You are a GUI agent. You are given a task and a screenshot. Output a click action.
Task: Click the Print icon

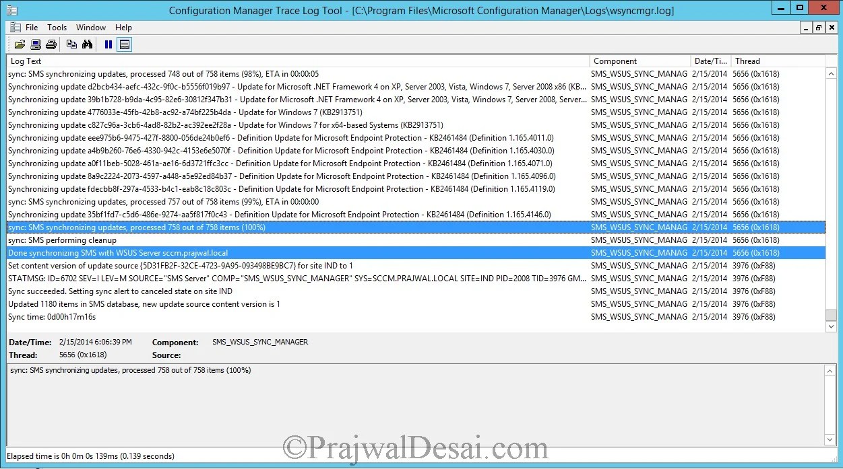click(x=51, y=44)
